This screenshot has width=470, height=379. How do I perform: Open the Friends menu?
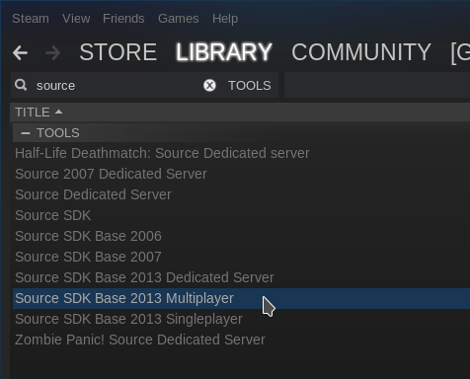tap(123, 19)
